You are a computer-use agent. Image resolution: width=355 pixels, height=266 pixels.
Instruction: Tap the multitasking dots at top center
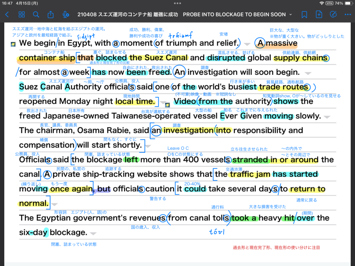177,3
